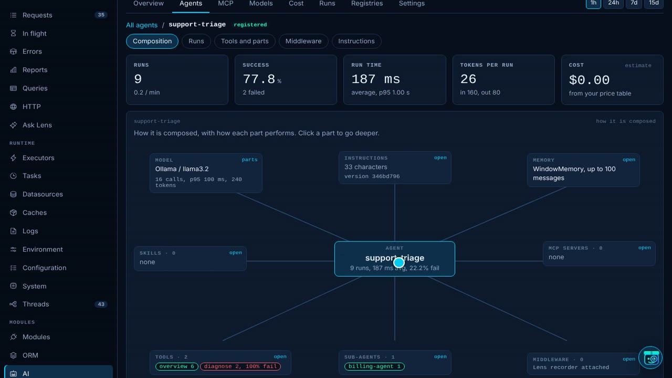
Task: Click the failing diagnose tool chip
Action: 240,366
